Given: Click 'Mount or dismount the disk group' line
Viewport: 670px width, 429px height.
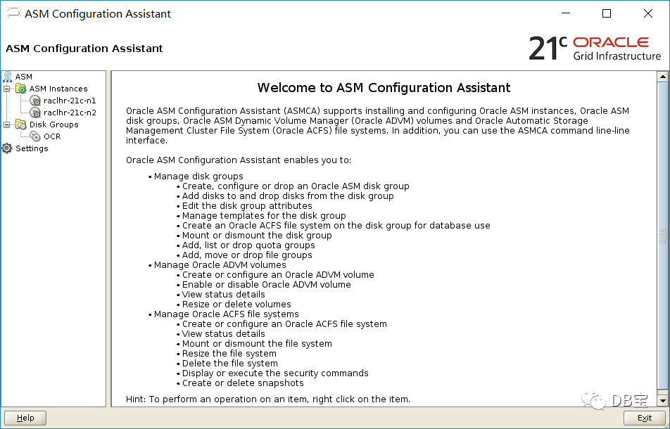Looking at the screenshot, I should point(257,235).
